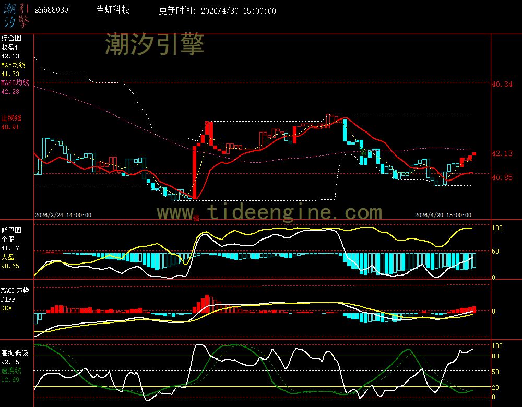Click the MA60均线 legend label

pos(15,82)
